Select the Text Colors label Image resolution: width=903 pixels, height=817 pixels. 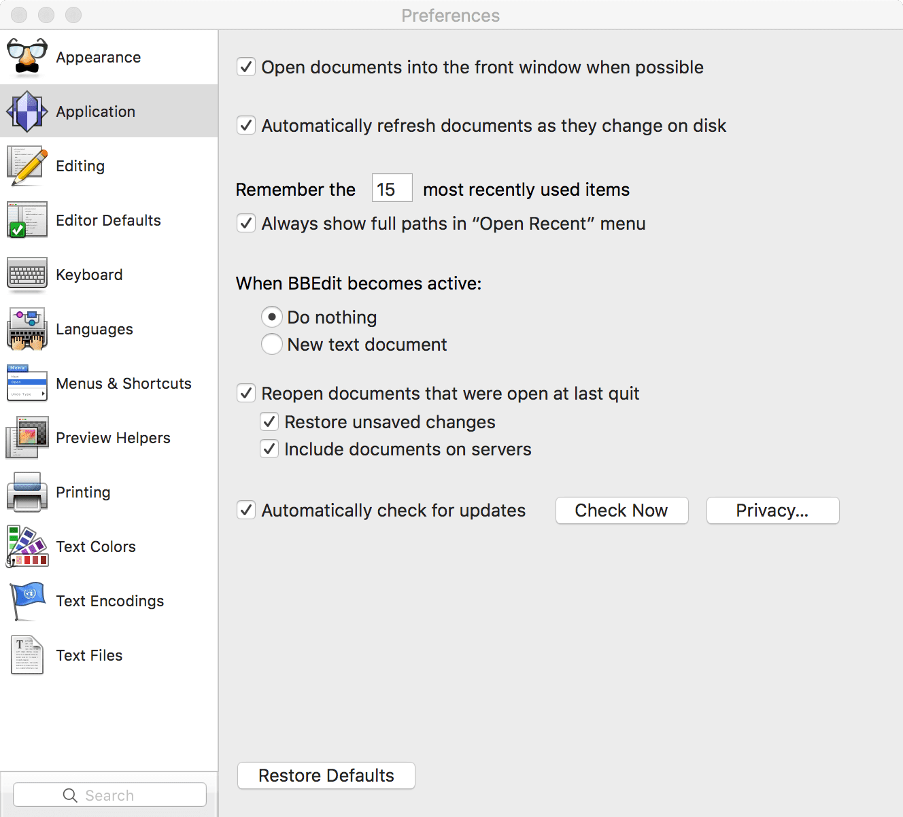pyautogui.click(x=96, y=546)
